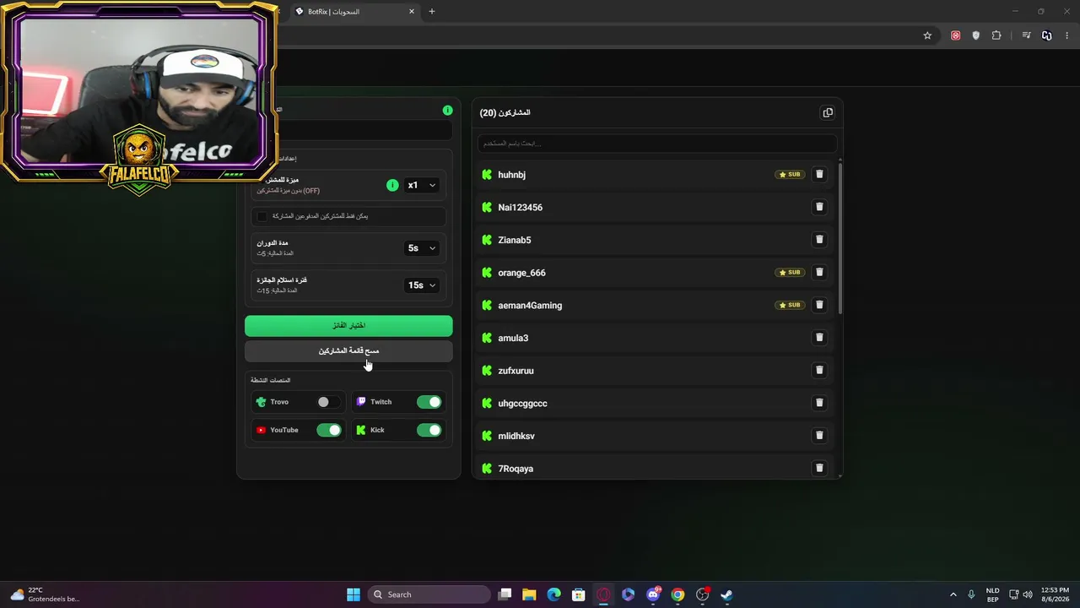The height and width of the screenshot is (608, 1080).
Task: Switch off the Kick platform toggle
Action: (429, 430)
